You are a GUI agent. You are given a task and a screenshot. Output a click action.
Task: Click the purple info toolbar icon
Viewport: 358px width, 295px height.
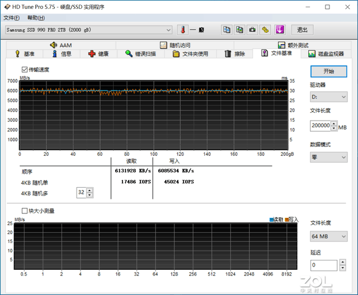click(x=280, y=30)
